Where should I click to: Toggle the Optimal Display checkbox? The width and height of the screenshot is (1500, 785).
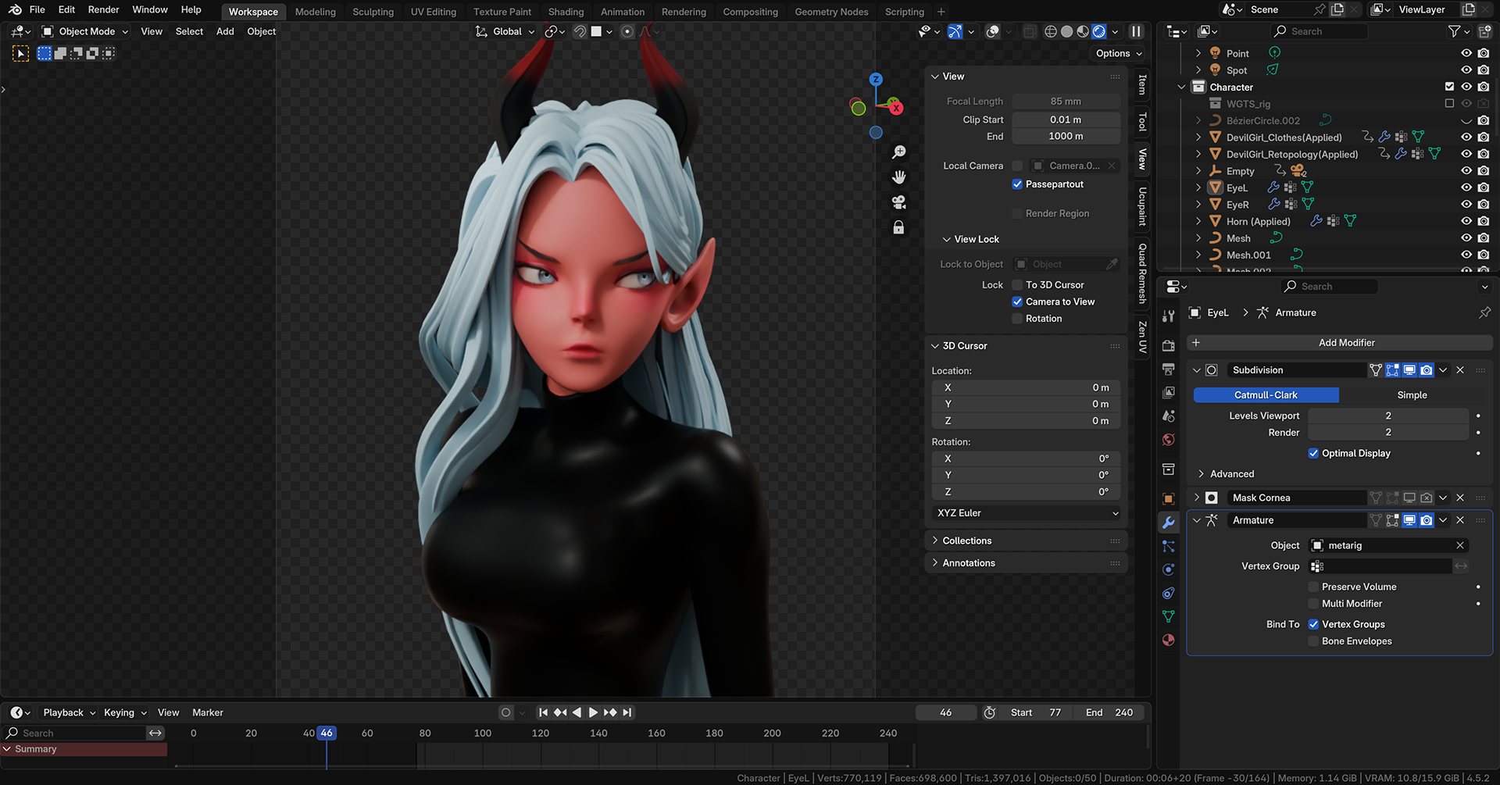coord(1313,453)
